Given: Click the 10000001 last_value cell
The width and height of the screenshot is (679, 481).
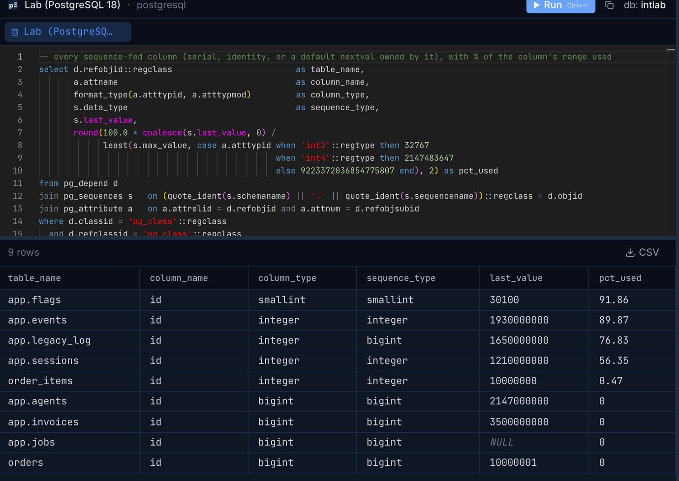Looking at the screenshot, I should [534, 462].
